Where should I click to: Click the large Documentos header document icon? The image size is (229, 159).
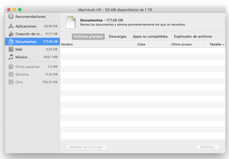coord(71,22)
